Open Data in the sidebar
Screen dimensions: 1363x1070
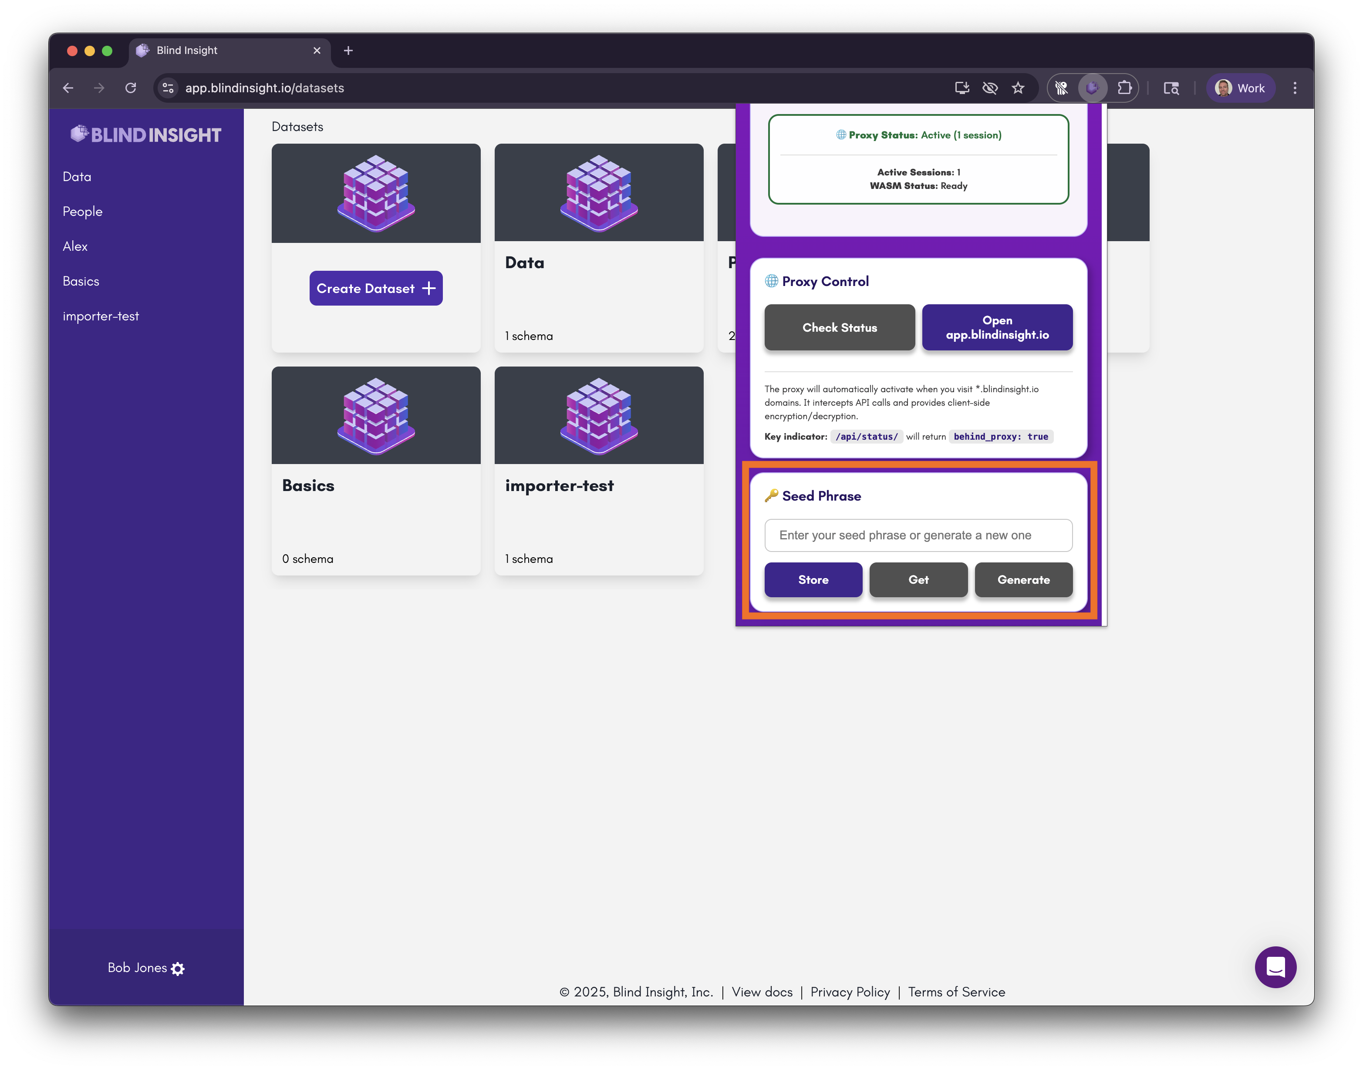77,177
